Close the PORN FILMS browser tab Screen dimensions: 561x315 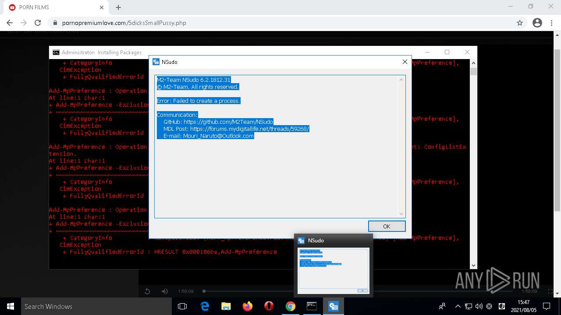(101, 7)
